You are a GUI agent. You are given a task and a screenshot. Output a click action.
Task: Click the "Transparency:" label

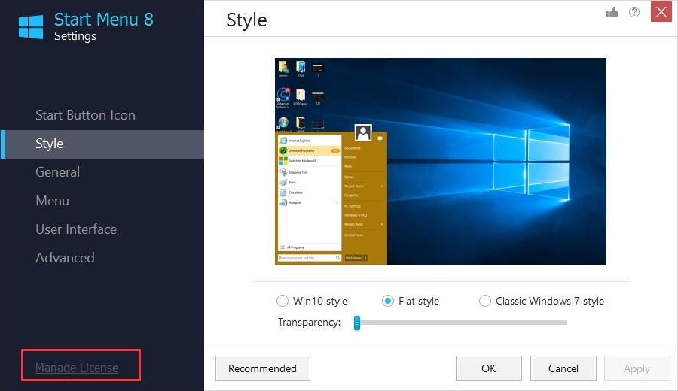pyautogui.click(x=309, y=323)
